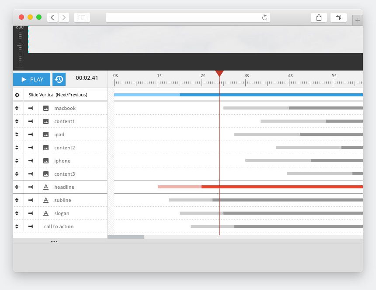
Task: Click reorder arrows for content1 layer
Action: point(17,121)
